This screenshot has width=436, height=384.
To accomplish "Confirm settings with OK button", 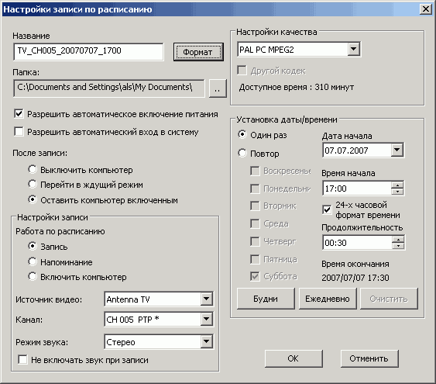I will coord(294,358).
